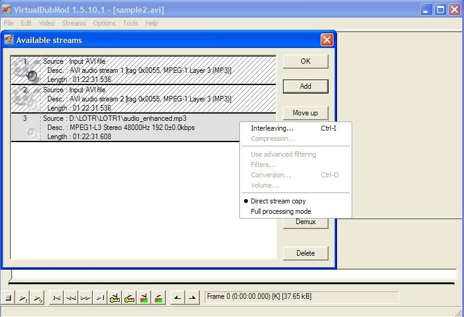The image size is (464, 317).
Task: Click the Demux button
Action: tap(305, 223)
